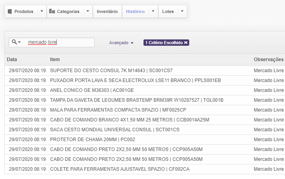The width and height of the screenshot is (285, 179).
Task: Click the Observações column header
Action: pos(268,60)
